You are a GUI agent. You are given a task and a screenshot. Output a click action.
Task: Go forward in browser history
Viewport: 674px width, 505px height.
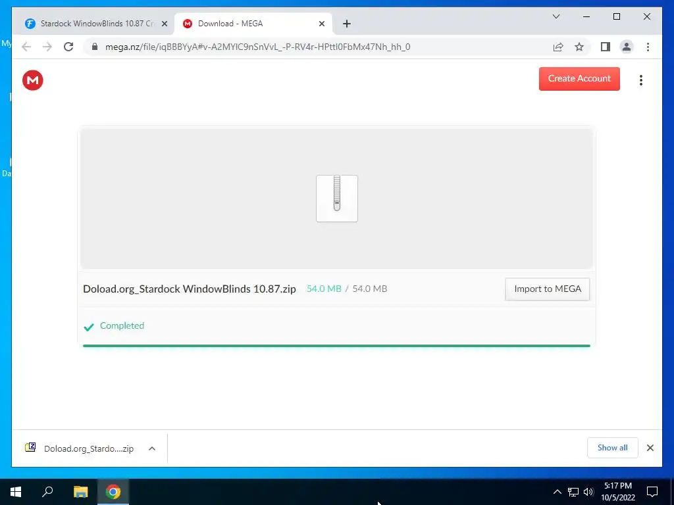pyautogui.click(x=47, y=47)
